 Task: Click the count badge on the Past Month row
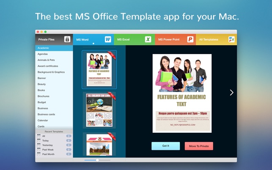69,154
